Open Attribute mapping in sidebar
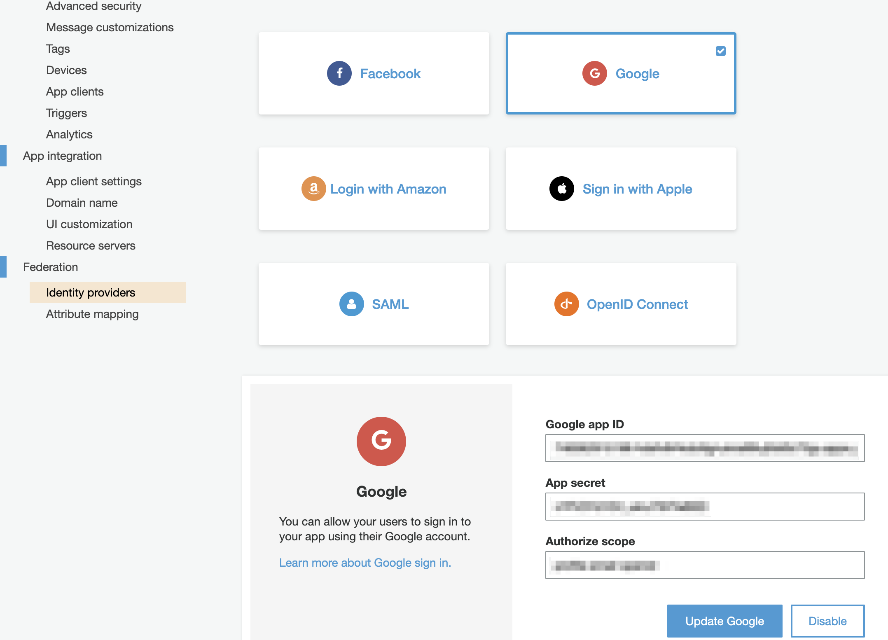 click(92, 314)
